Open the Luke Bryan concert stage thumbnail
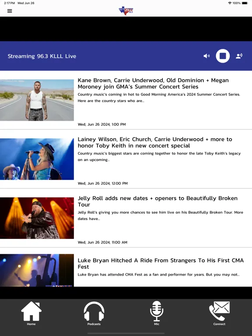 [37, 270]
